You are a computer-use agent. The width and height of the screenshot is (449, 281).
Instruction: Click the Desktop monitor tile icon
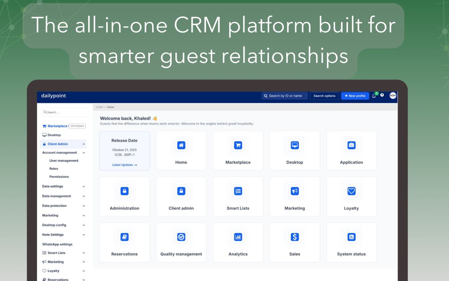295,145
